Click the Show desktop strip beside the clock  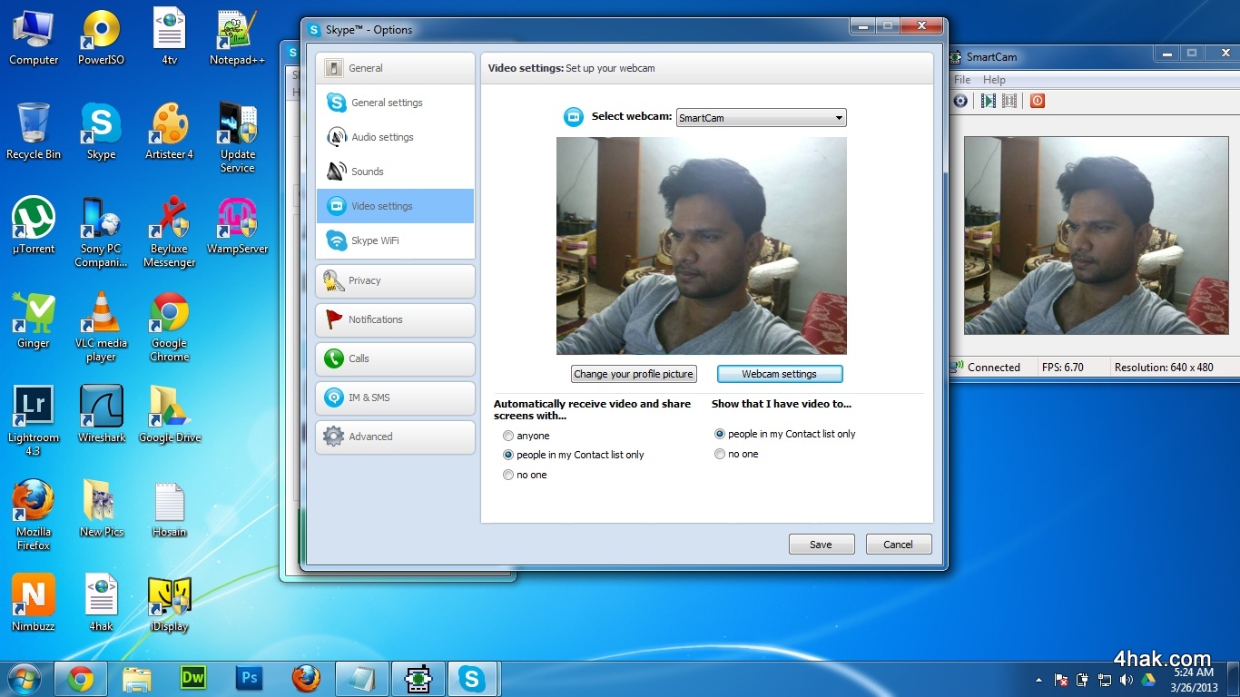pyautogui.click(x=1234, y=679)
